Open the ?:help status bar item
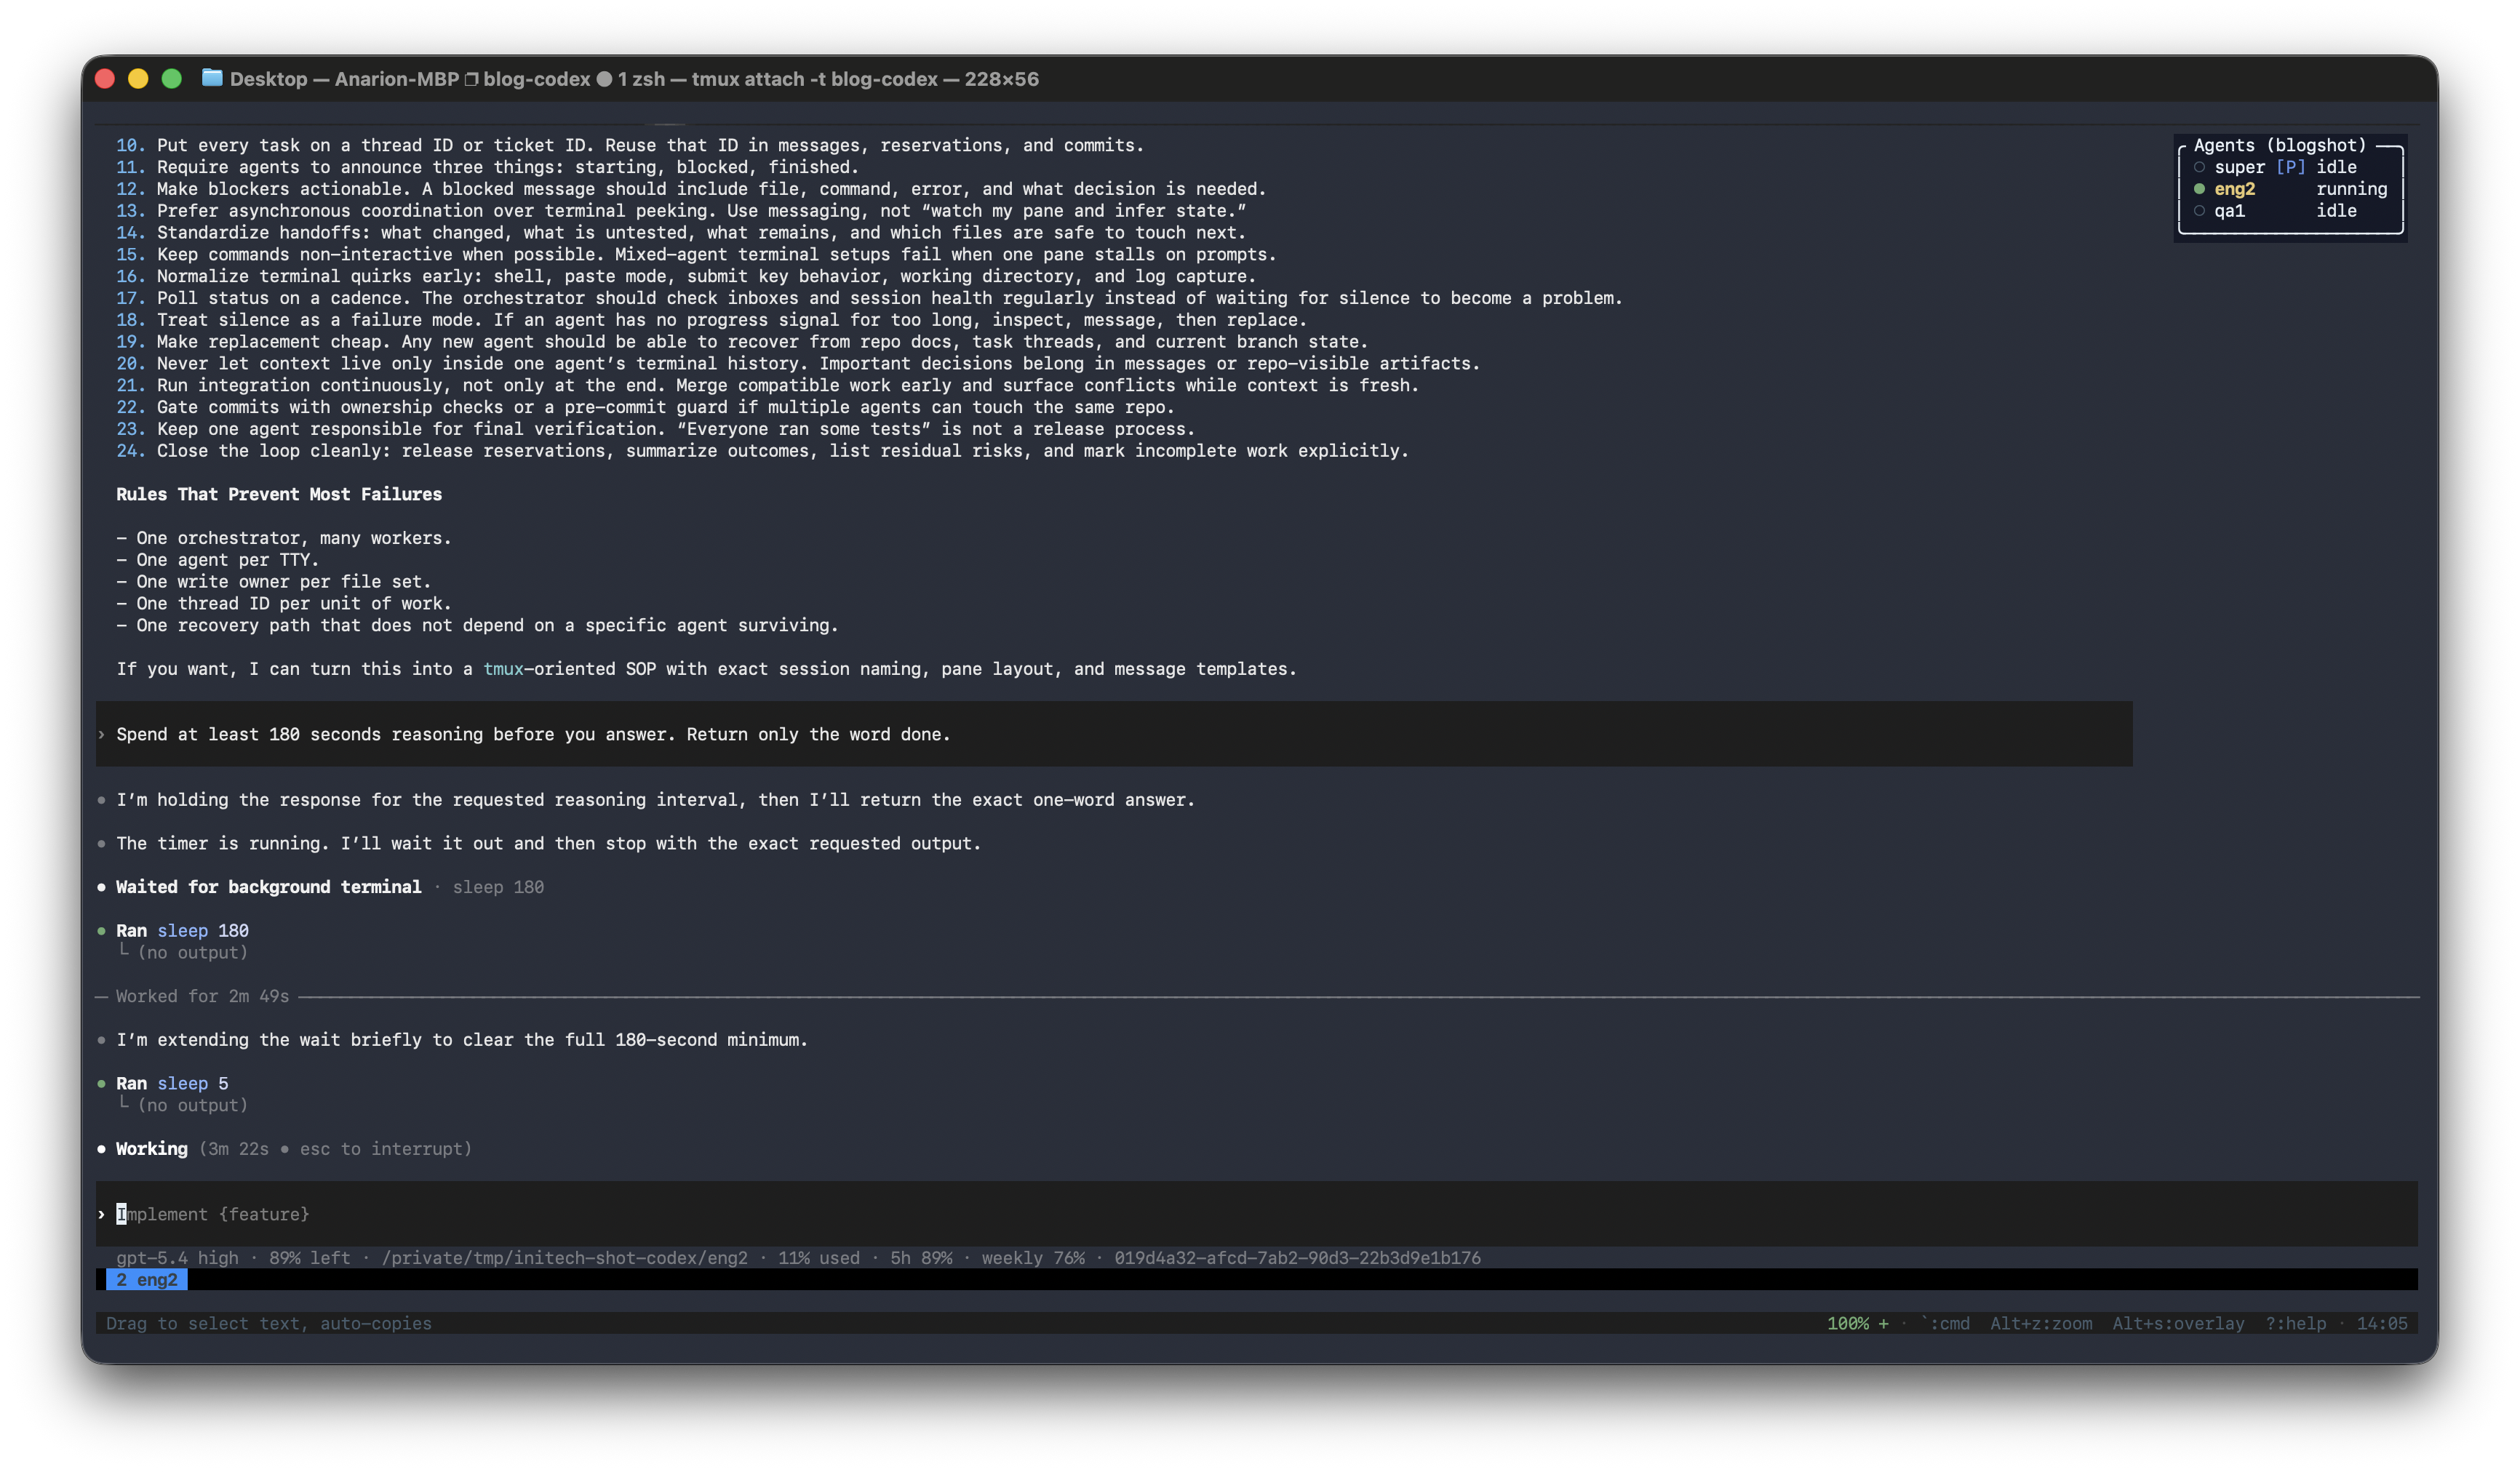 coord(2295,1323)
